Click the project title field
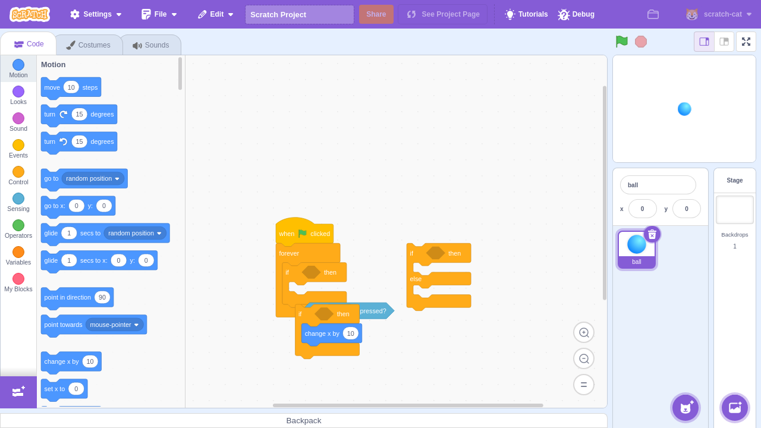This screenshot has width=761, height=428. click(300, 14)
